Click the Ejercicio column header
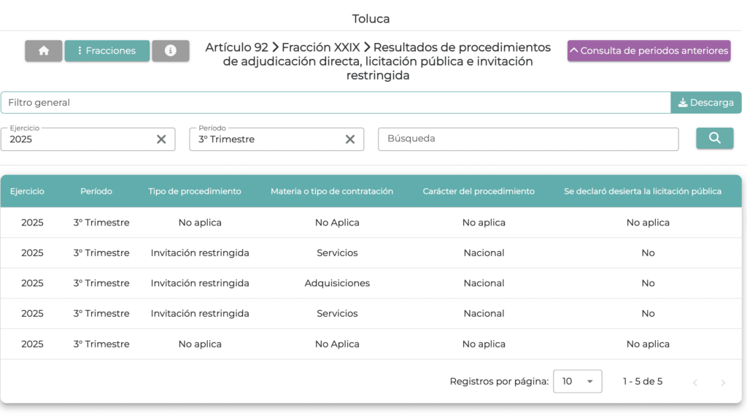 click(x=27, y=191)
